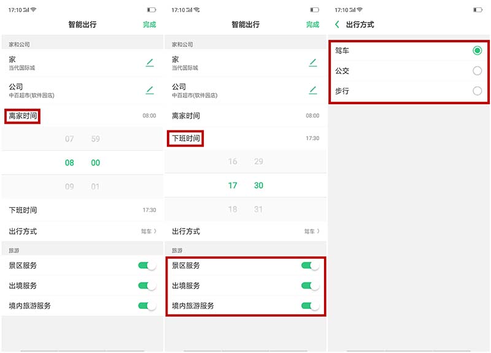491x353 pixels.
Task: Tap the 公司 edit pencil in left screen
Action: (x=150, y=90)
